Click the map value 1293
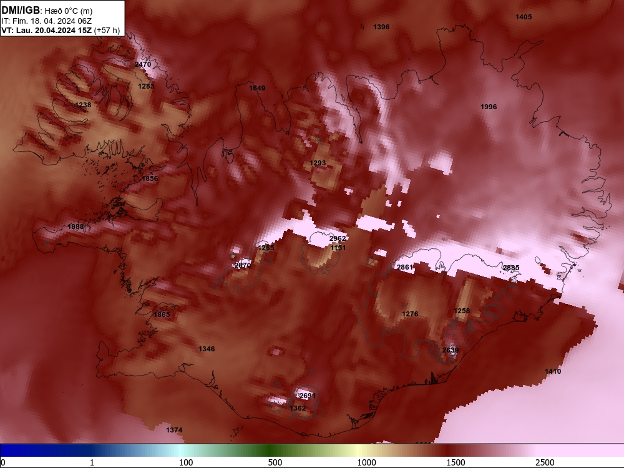The image size is (624, 468). [x=318, y=163]
